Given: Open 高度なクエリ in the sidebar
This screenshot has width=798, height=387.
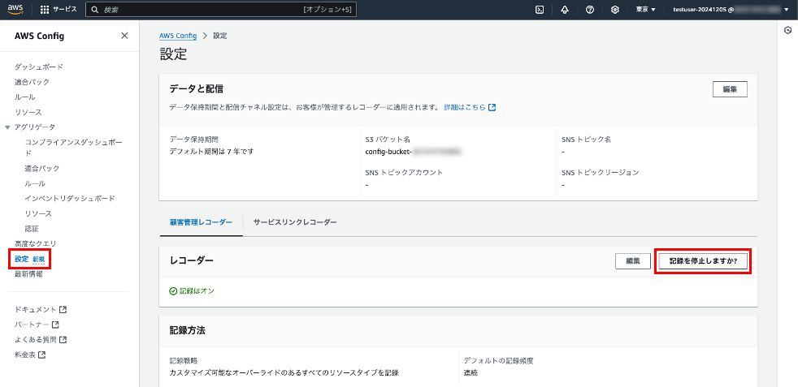Looking at the screenshot, I should tap(35, 243).
